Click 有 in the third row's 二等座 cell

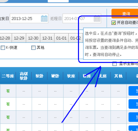pyautogui.click(x=8, y=117)
